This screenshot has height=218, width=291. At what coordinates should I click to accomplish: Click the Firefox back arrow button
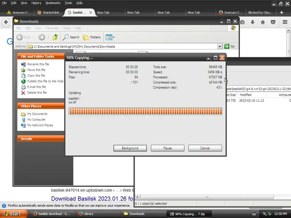coord(6,22)
